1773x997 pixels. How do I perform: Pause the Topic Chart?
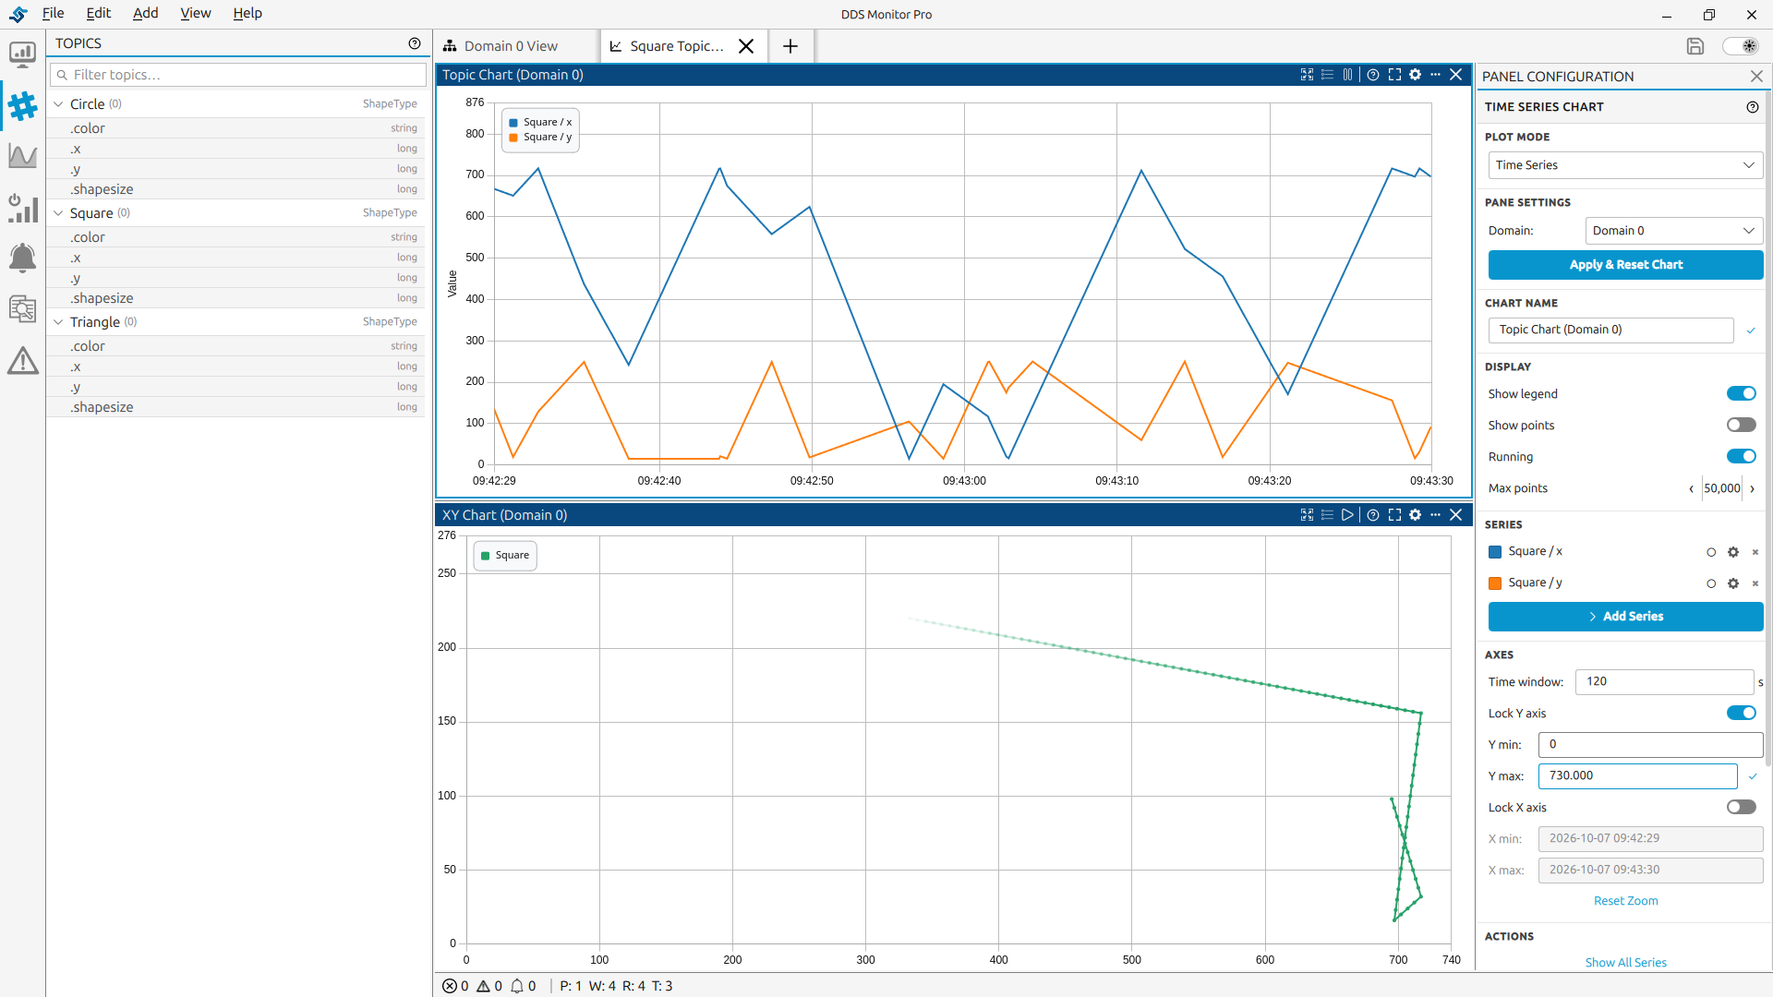[1347, 75]
